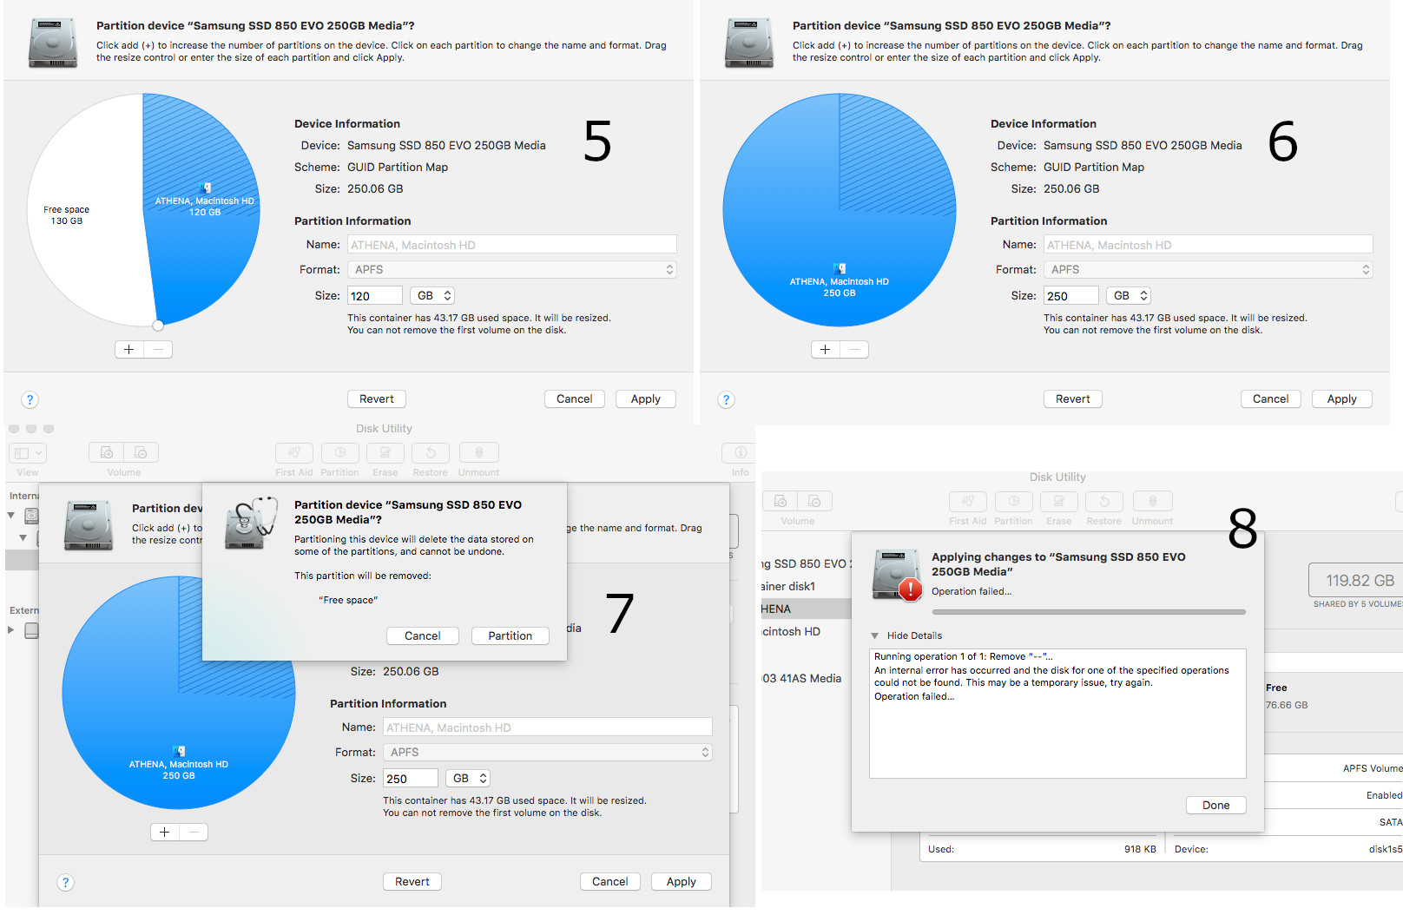Open the help (?) button in step 6 sheet
The height and width of the screenshot is (915, 1403).
point(727,399)
